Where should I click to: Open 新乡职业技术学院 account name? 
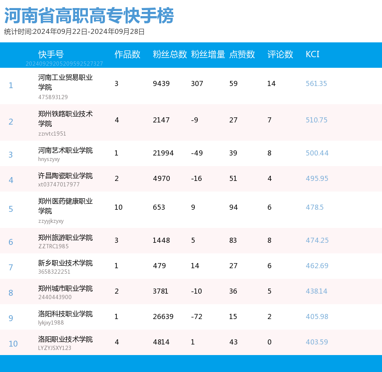tap(65, 263)
